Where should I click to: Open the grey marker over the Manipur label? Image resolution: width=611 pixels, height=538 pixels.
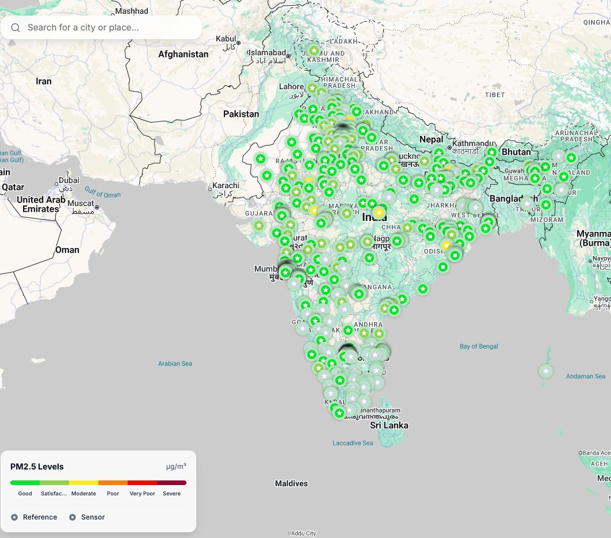tap(562, 189)
